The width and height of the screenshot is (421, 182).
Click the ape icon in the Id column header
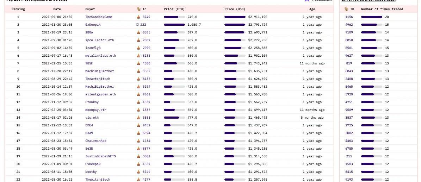point(138,9)
